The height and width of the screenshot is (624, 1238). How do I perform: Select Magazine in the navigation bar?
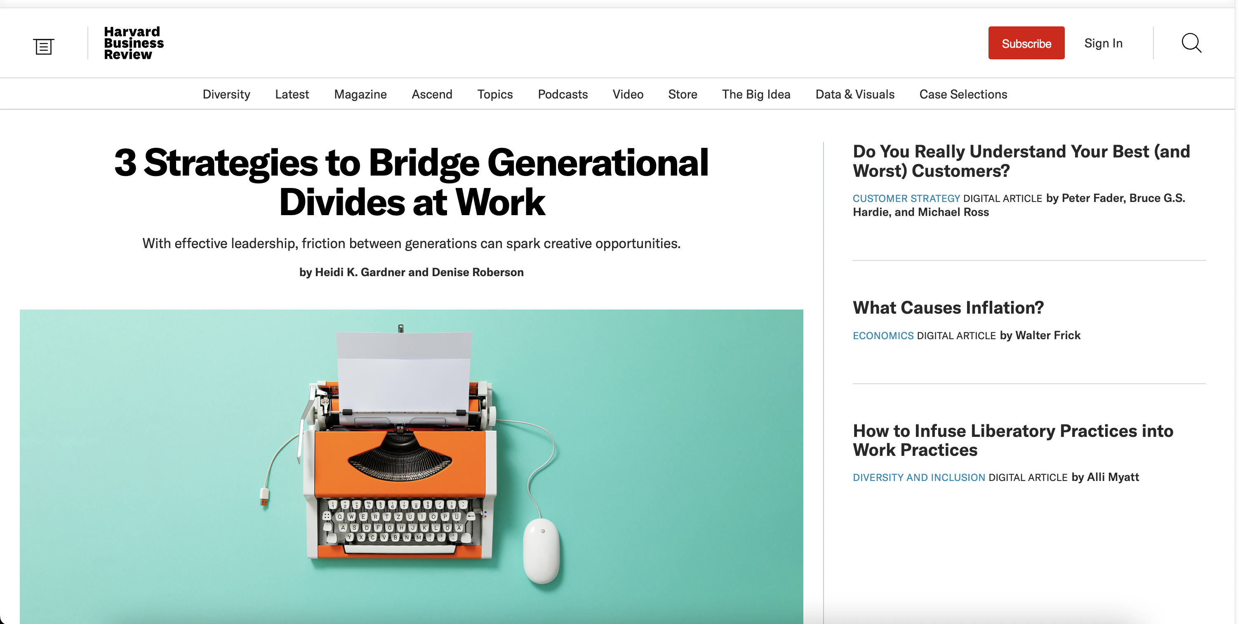pos(360,94)
